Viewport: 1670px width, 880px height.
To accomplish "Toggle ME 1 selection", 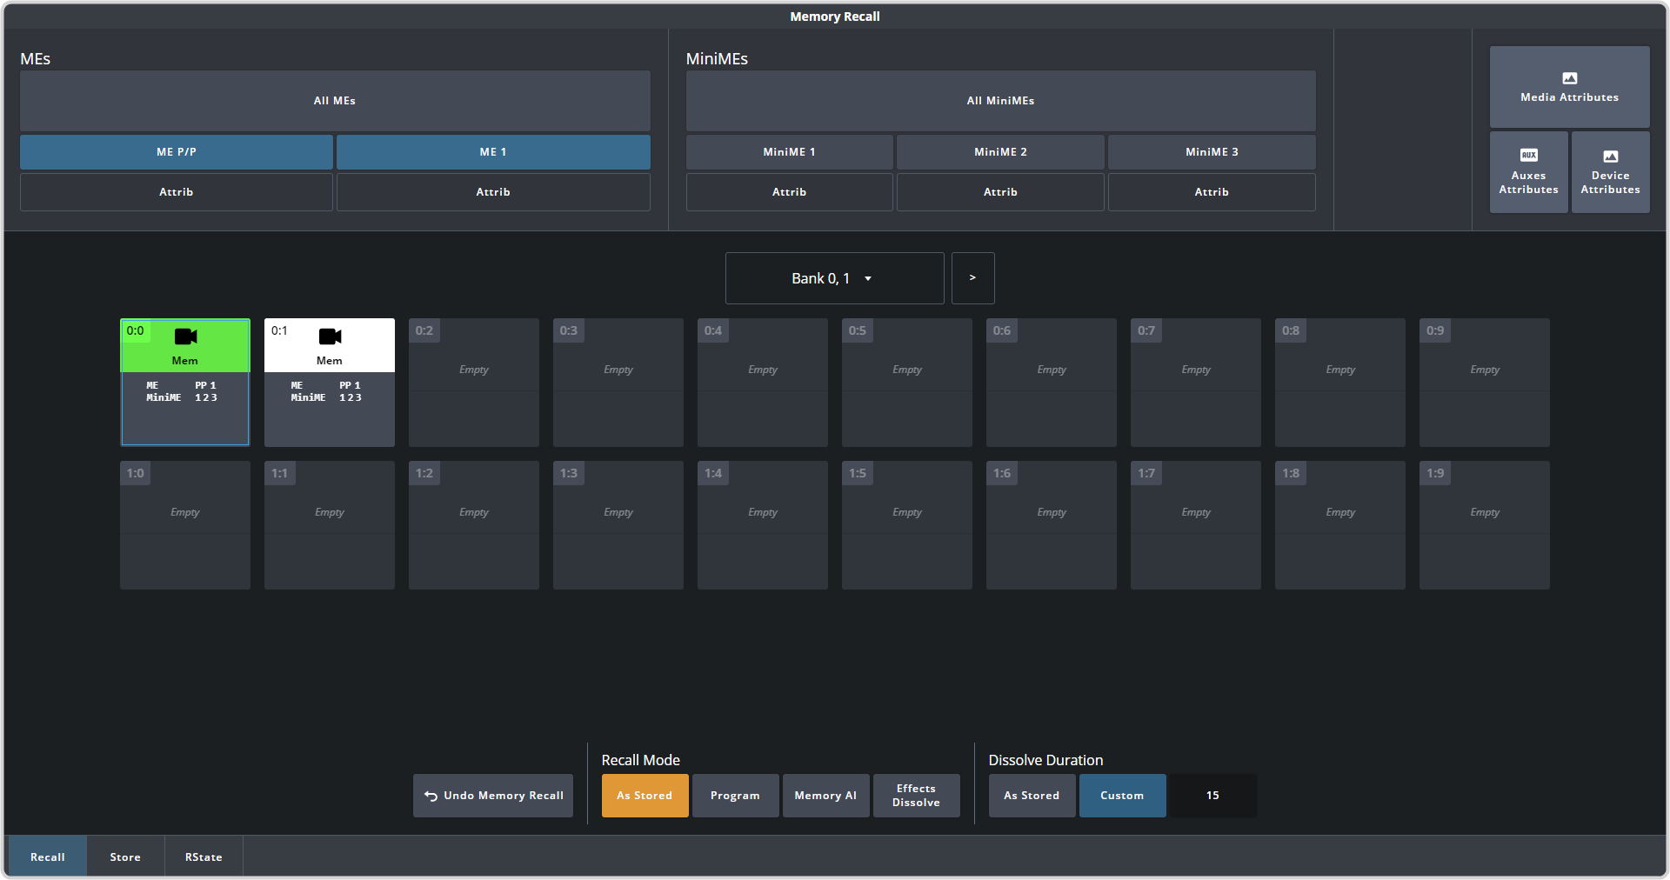I will point(493,152).
